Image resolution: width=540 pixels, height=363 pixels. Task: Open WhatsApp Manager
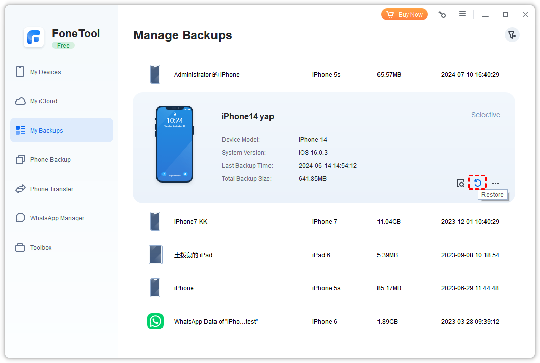[x=61, y=218]
